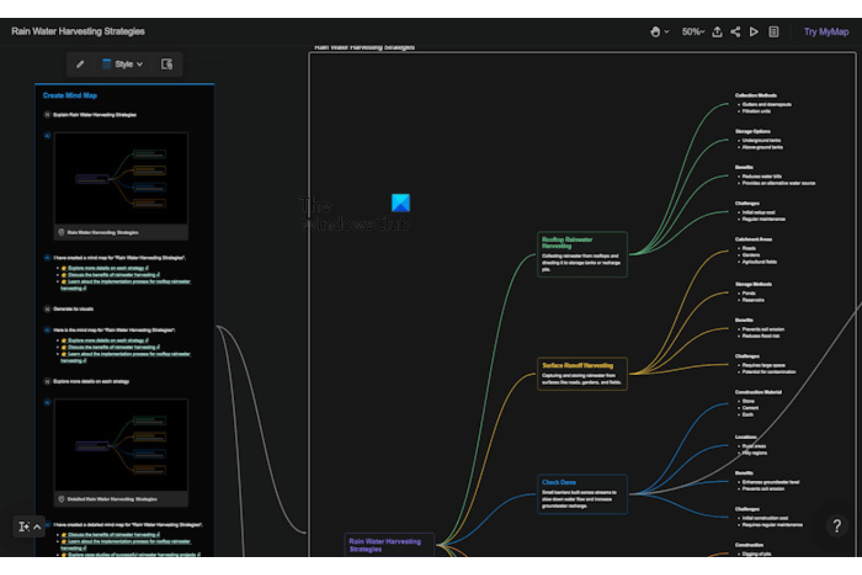Open the AI text insert icon near the bottom left
Image resolution: width=862 pixels, height=575 pixels.
point(24,526)
